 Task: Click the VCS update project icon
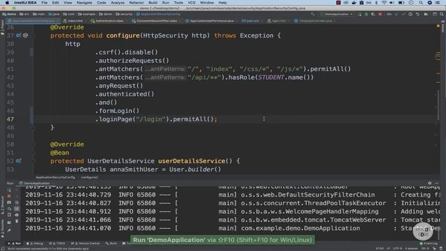point(397,14)
